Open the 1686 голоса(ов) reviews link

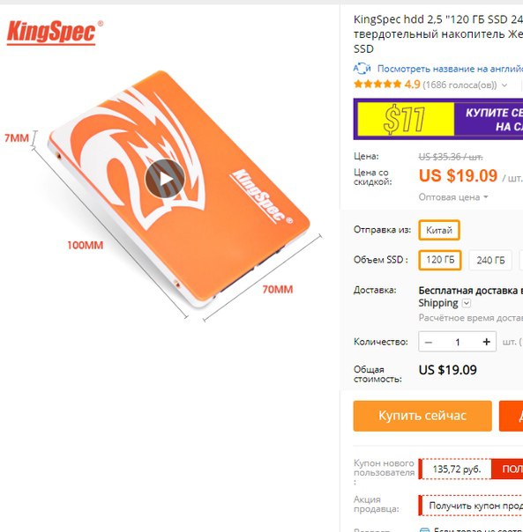point(459,85)
